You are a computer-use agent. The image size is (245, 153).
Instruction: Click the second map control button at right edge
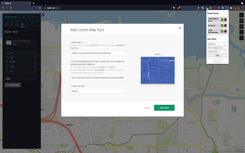pos(242,21)
